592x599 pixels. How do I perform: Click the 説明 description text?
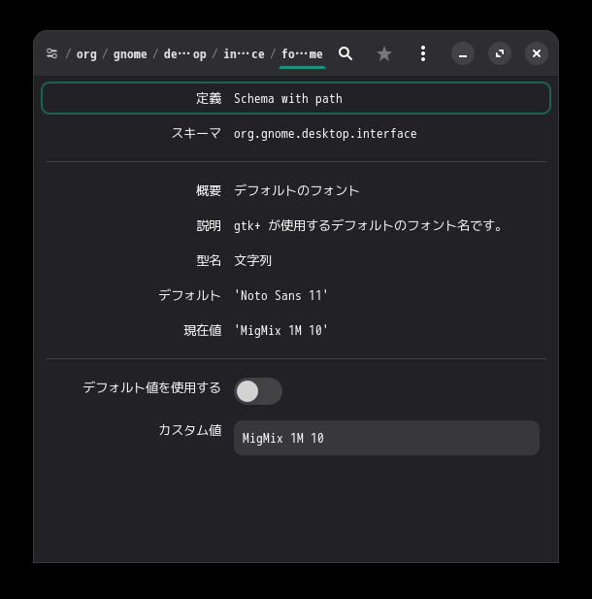point(368,226)
